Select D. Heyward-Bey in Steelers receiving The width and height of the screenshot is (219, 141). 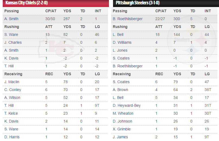pos(127,105)
